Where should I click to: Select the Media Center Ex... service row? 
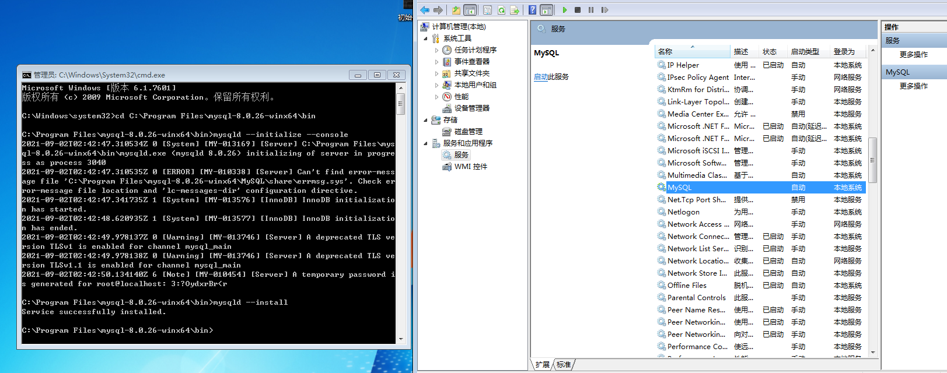pos(761,114)
